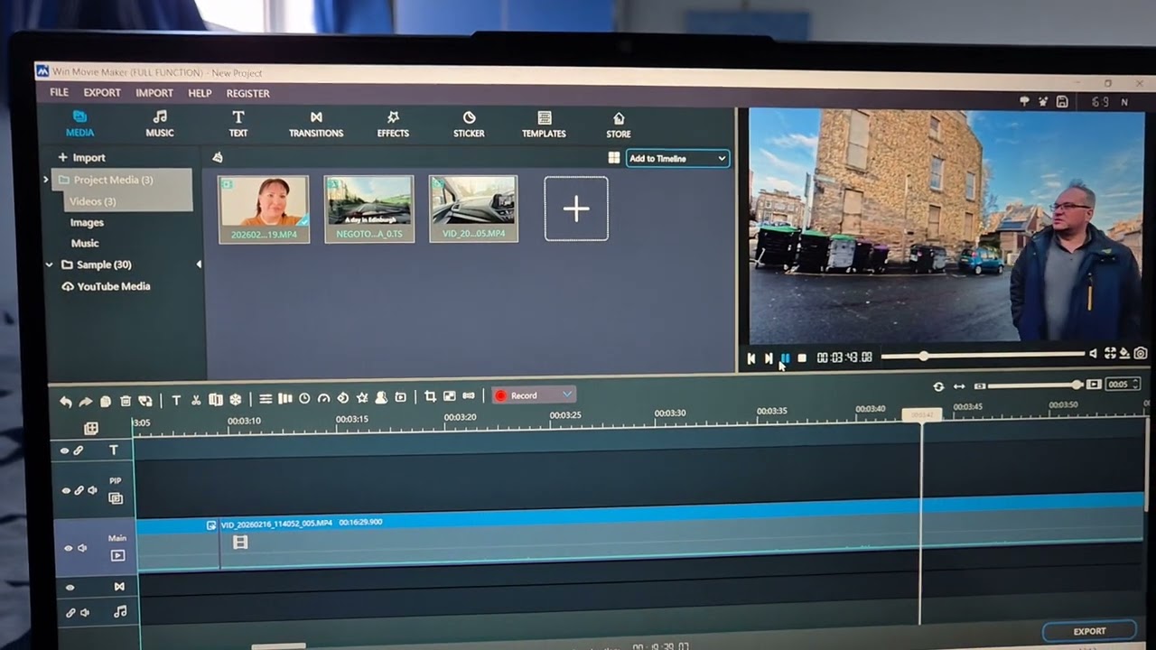The image size is (1156, 650).
Task: Open the Add to Timeline dropdown
Action: (x=677, y=159)
